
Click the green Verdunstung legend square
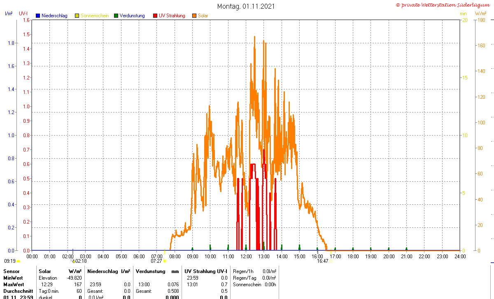[116, 16]
